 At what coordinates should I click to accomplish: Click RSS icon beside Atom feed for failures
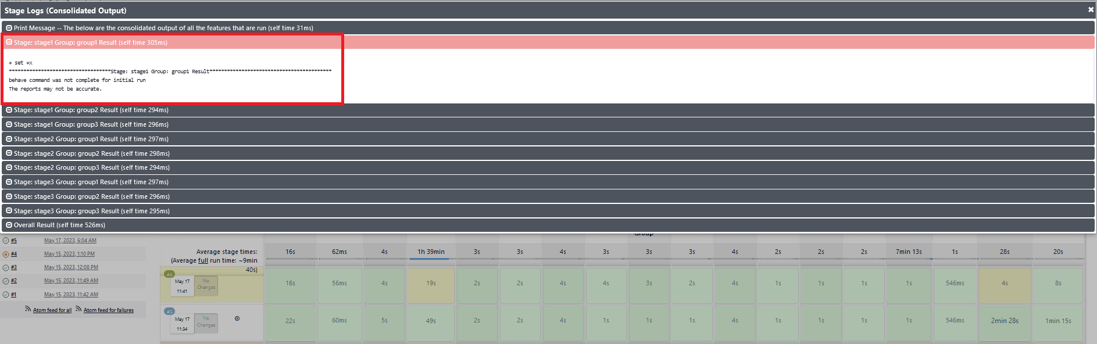(78, 309)
